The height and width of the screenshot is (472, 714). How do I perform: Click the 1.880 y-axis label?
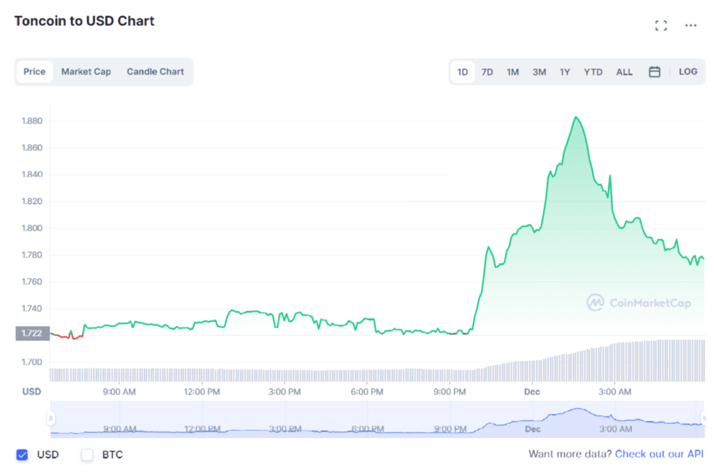point(32,121)
